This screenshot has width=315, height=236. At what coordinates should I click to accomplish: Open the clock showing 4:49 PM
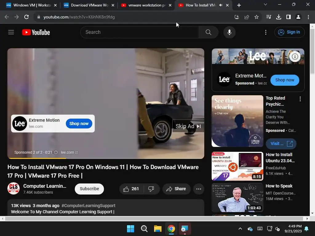pos(293,229)
